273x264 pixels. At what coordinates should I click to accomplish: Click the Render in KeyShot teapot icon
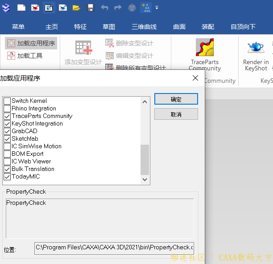[x=256, y=47]
